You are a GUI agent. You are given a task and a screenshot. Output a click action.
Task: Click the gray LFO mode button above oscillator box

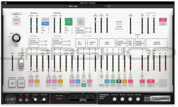[x=81, y=22]
